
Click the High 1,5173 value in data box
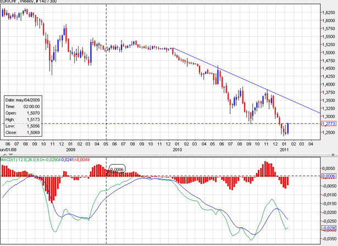[32, 119]
